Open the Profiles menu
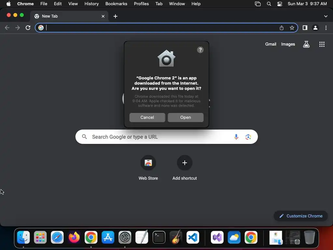The height and width of the screenshot is (250, 333). point(141,4)
